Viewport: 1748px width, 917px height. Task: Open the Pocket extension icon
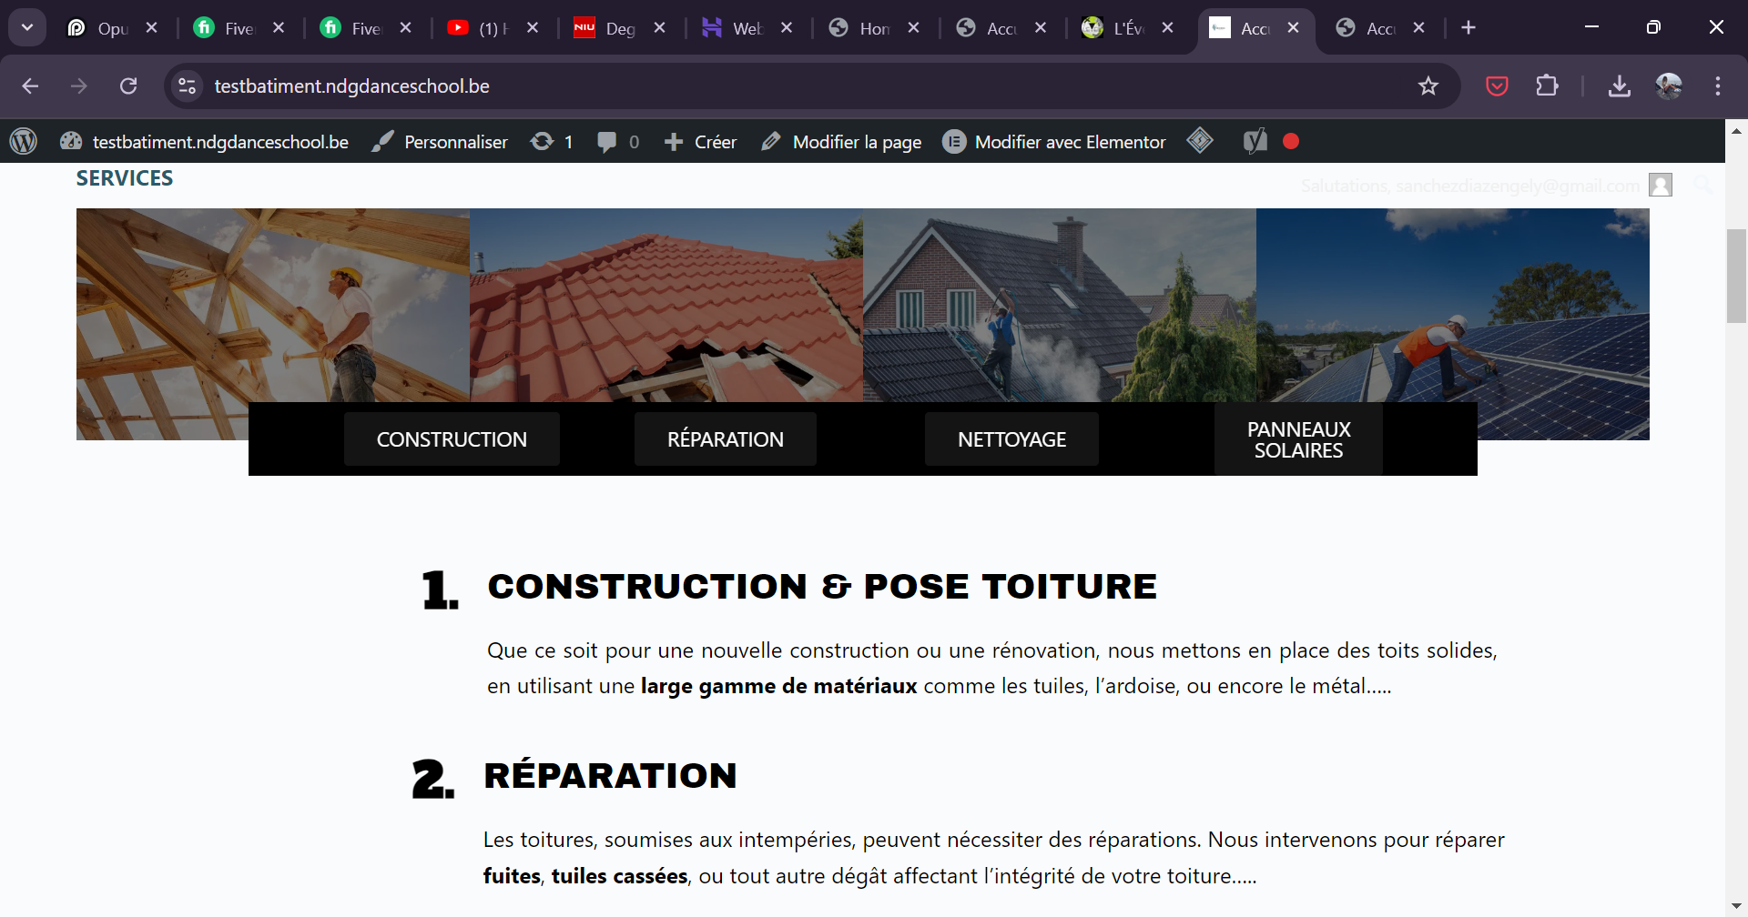click(x=1497, y=86)
